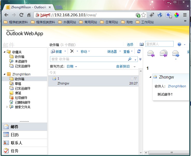
Task: Click the 选项 link
Action: tap(130, 45)
